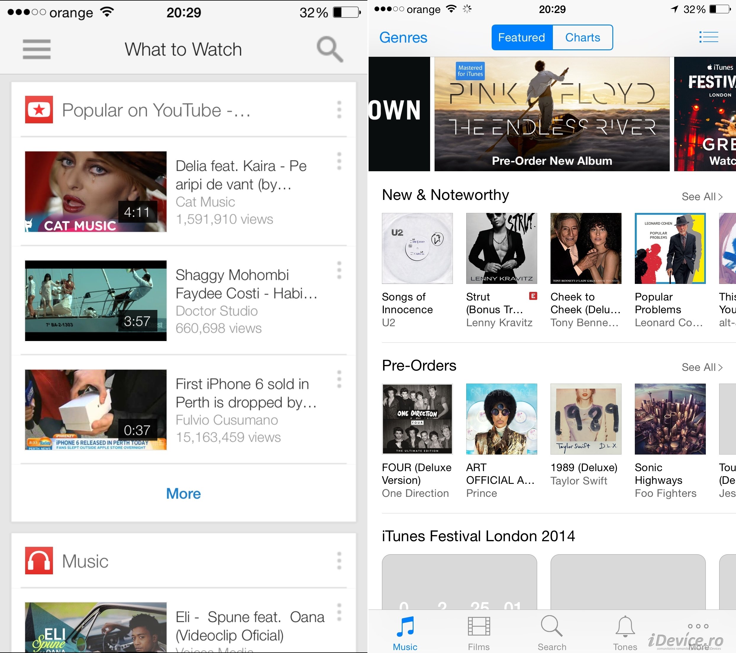Tap the iTunes location arrow status icon

(x=674, y=9)
